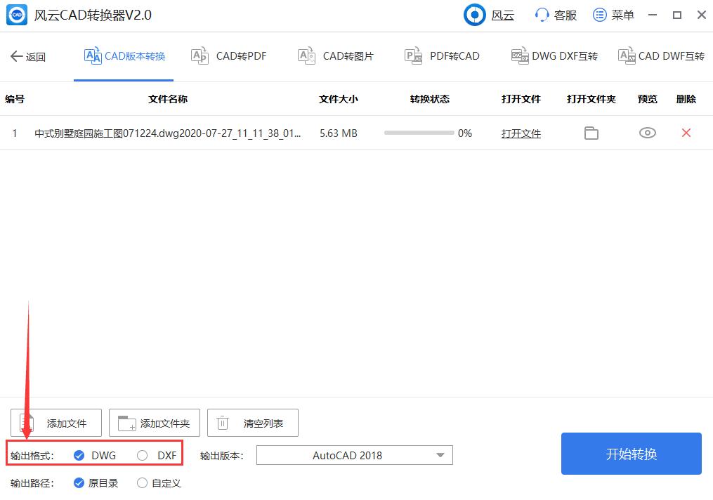This screenshot has height=500, width=713.
Task: Preview the 中式别墅庭园施工图 file
Action: click(x=646, y=133)
